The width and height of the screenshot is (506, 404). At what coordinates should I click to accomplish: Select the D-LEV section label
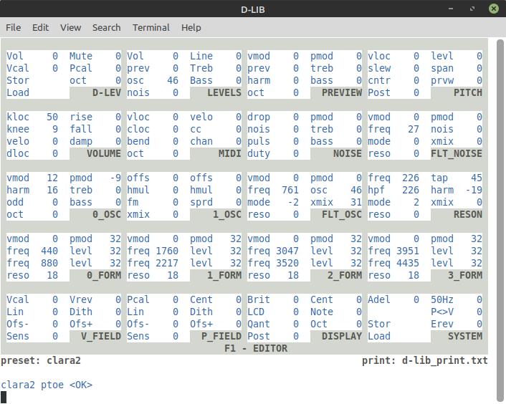click(x=107, y=93)
